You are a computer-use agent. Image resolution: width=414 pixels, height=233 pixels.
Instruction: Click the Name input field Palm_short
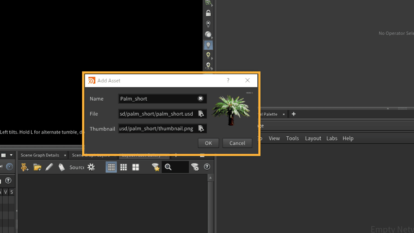pyautogui.click(x=158, y=98)
